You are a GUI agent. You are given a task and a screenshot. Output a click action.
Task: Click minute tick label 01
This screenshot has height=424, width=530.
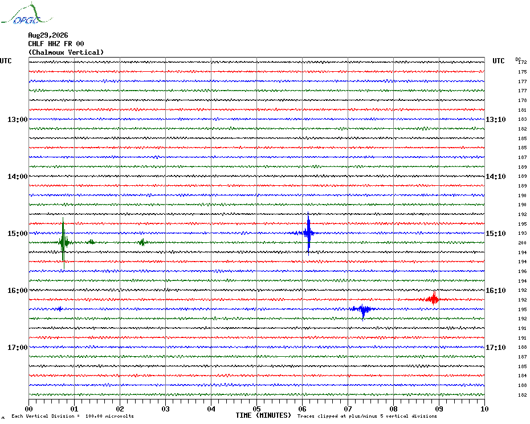point(74,409)
